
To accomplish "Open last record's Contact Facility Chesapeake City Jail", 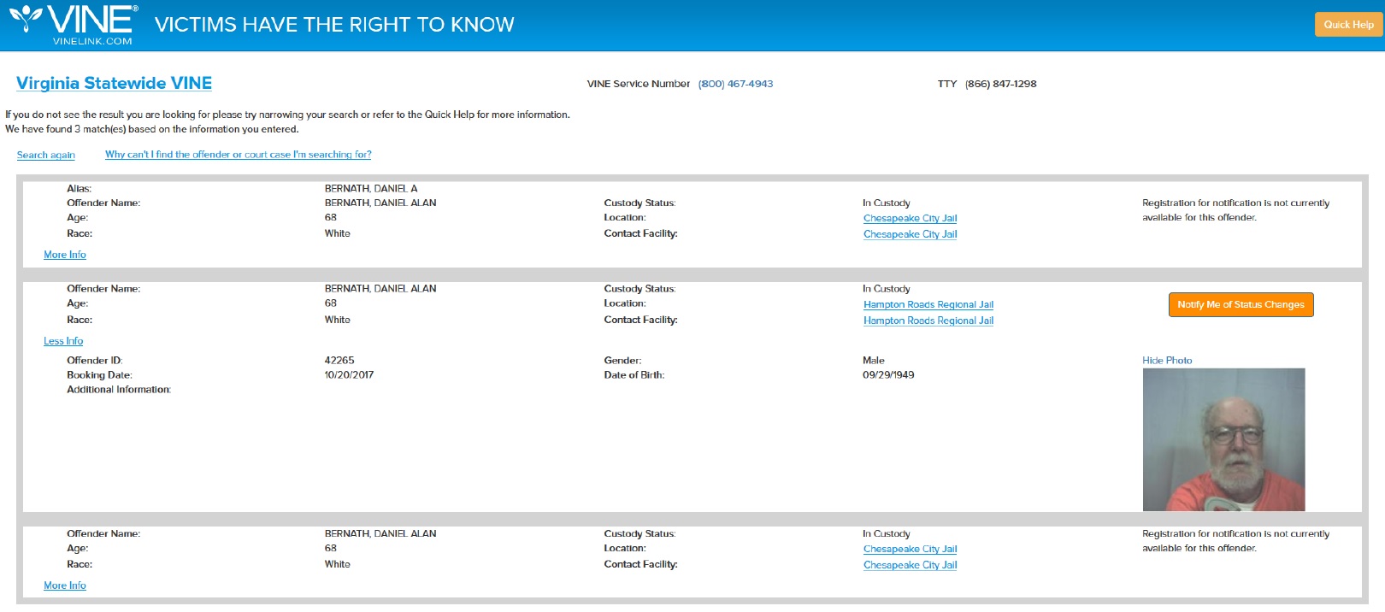I will pyautogui.click(x=910, y=565).
